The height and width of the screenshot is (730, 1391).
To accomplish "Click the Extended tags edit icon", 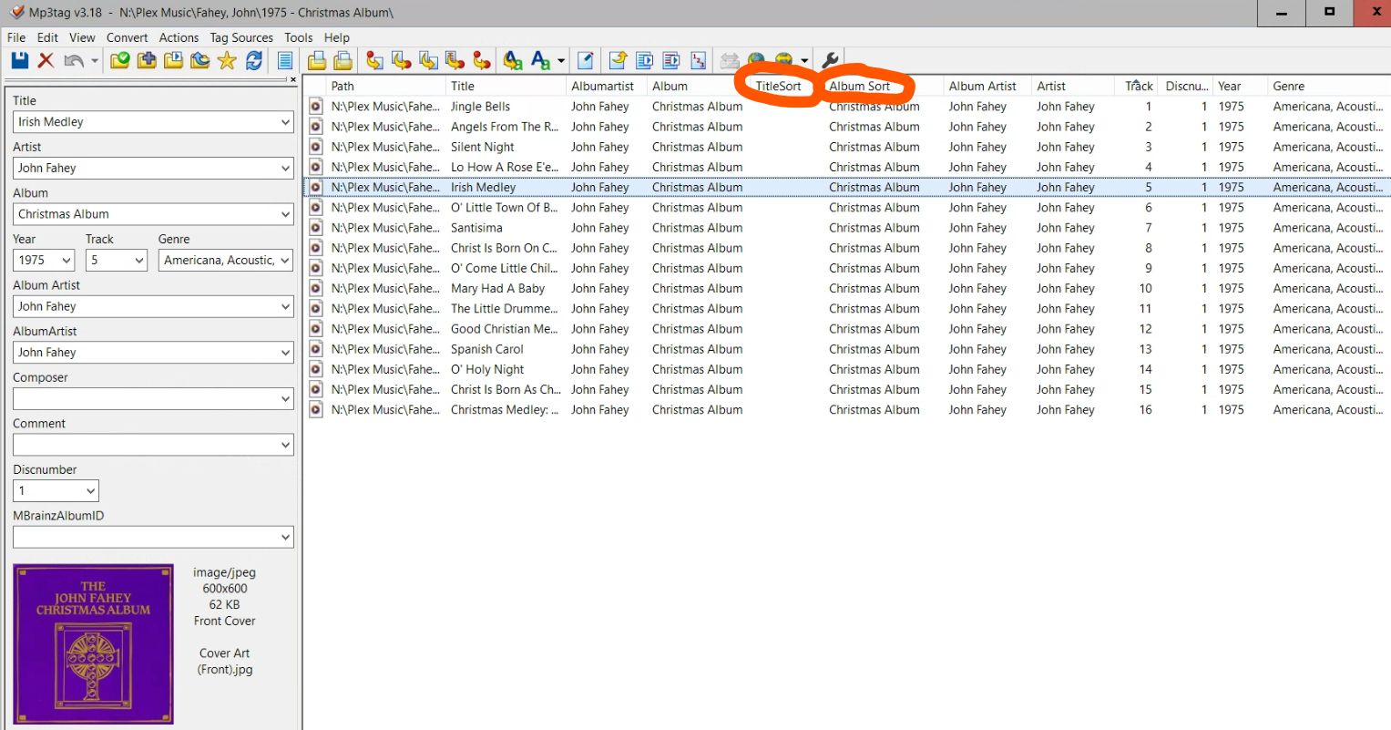I will pyautogui.click(x=586, y=60).
